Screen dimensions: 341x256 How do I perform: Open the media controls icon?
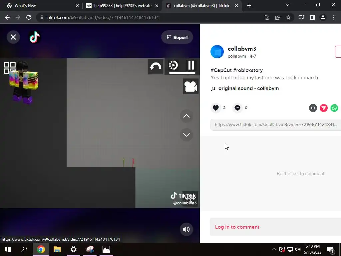coord(302,17)
